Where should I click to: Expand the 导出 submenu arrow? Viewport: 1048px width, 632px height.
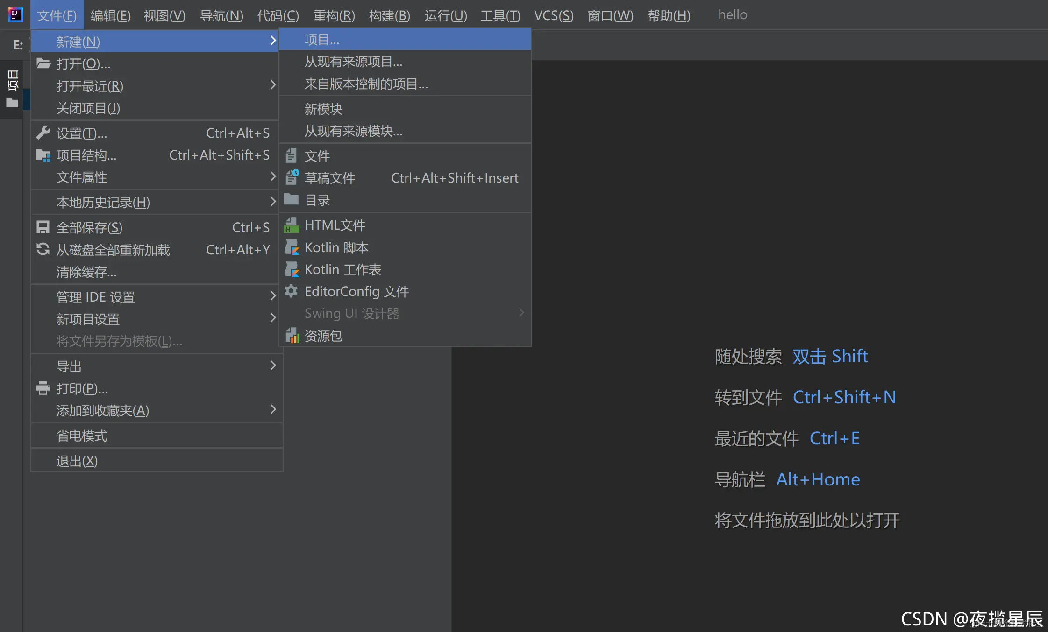coord(273,366)
